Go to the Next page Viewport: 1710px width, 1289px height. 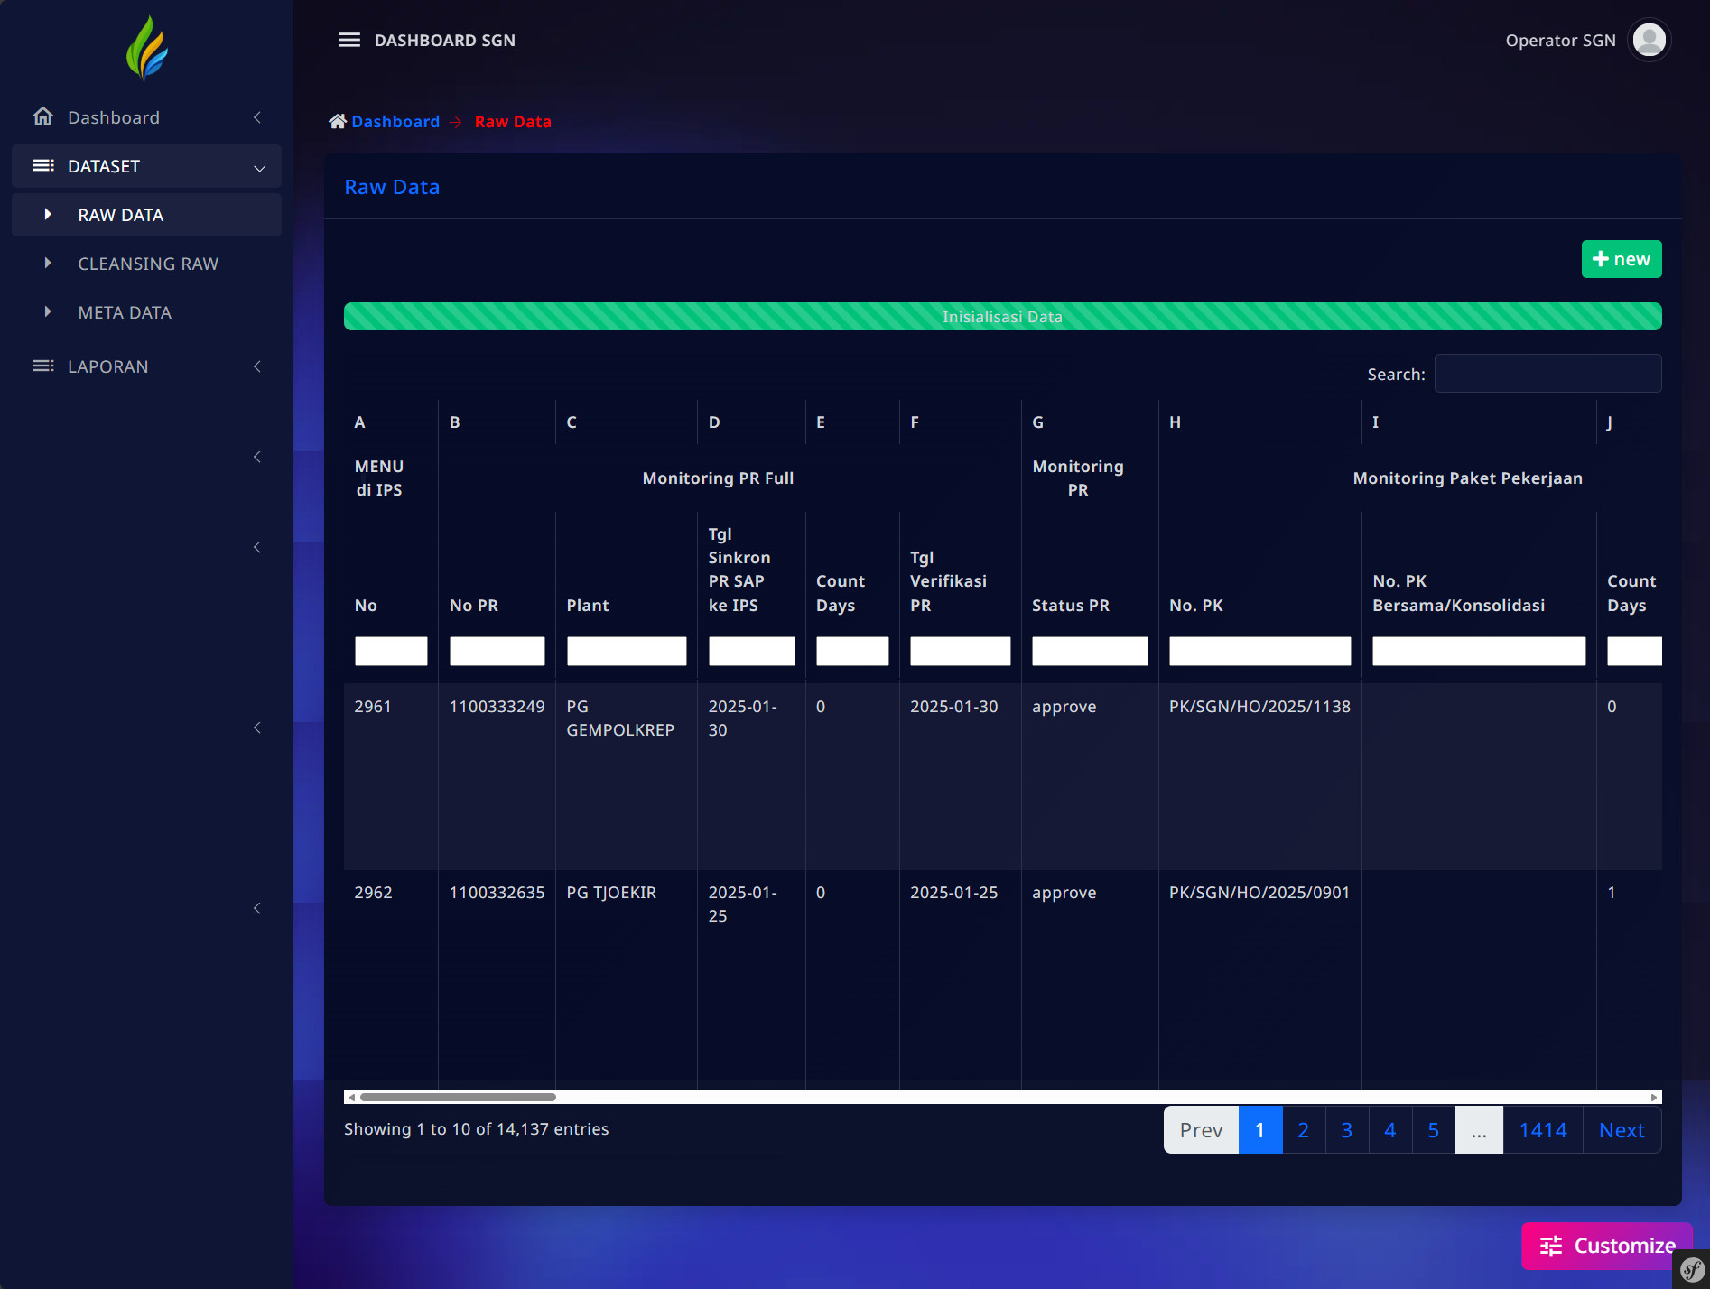click(1622, 1130)
